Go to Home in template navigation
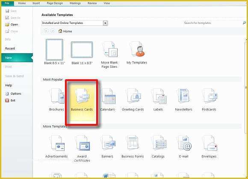Image resolution: width=248 pixels, height=179 pixels. pyautogui.click(x=65, y=31)
